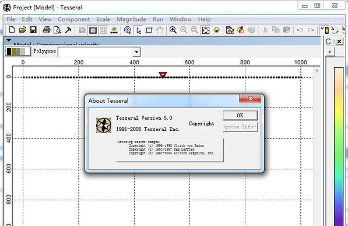Select the hand pan tool

[x=160, y=30]
